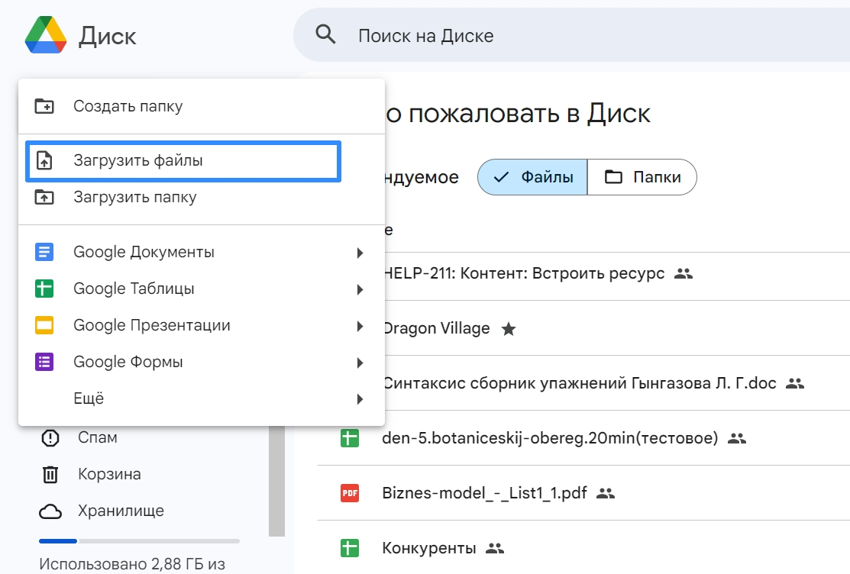Open the den-5.botaniceskij-obereg.20min file

pyautogui.click(x=549, y=438)
